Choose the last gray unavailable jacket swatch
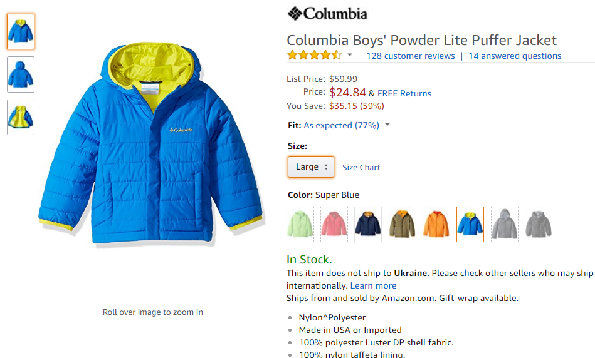 pos(539,224)
